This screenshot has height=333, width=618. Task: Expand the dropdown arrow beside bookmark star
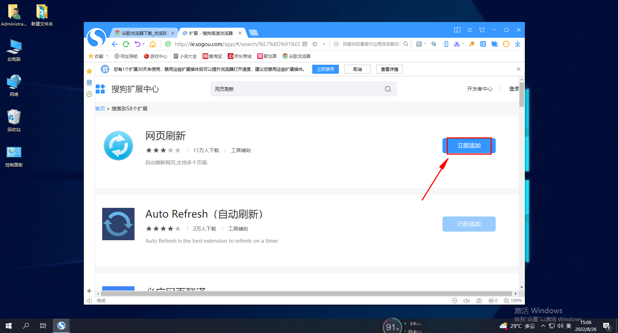coord(324,44)
